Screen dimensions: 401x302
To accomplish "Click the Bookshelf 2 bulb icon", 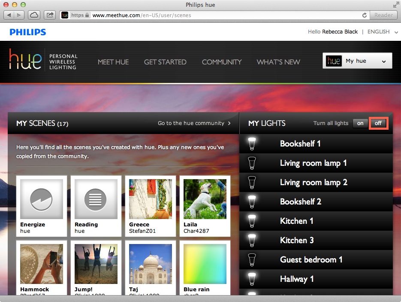I will [x=252, y=202].
